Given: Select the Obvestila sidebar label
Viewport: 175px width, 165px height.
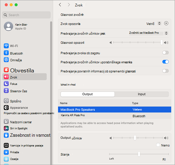Looking at the screenshot, I should 22,70.
